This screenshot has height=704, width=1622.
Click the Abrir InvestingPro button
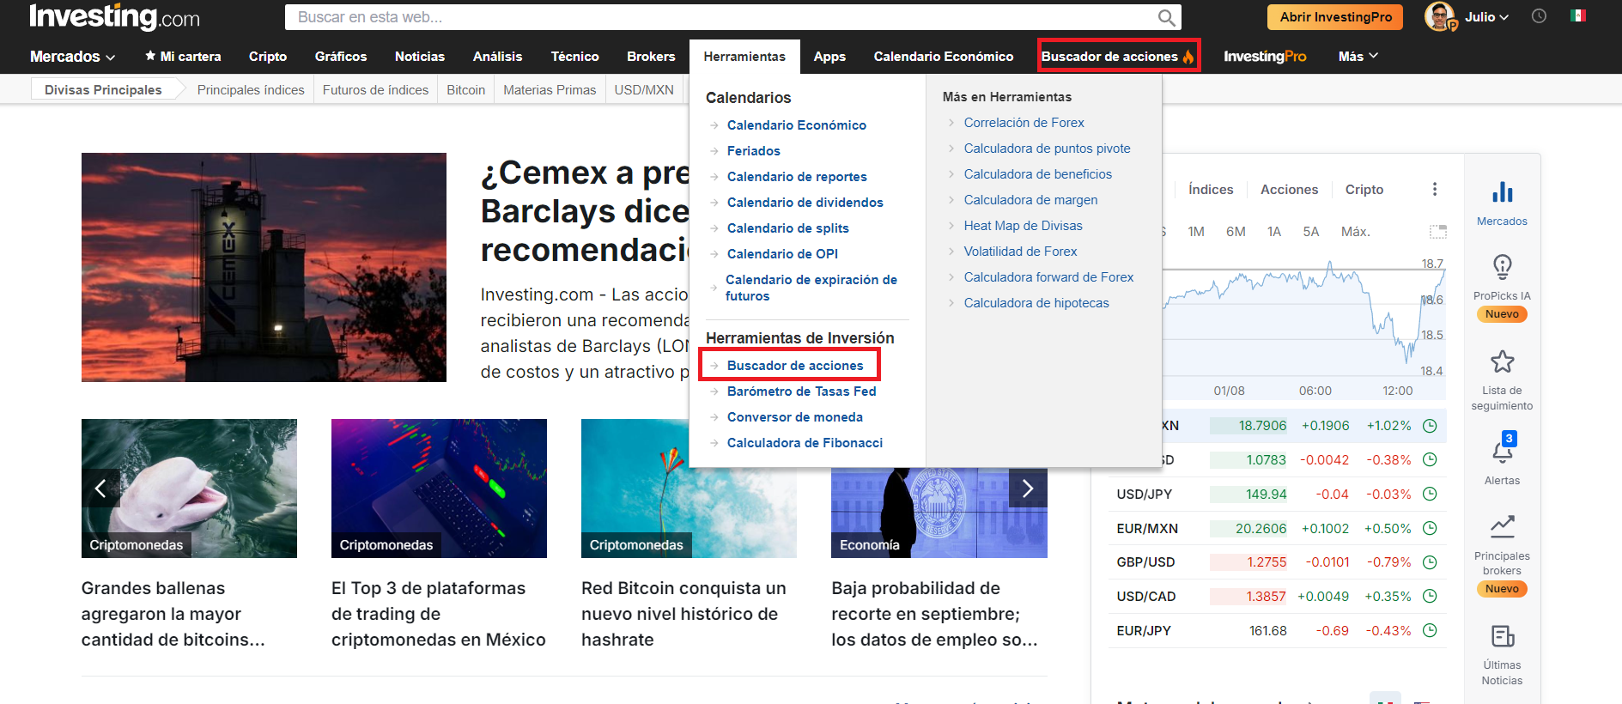pyautogui.click(x=1335, y=17)
